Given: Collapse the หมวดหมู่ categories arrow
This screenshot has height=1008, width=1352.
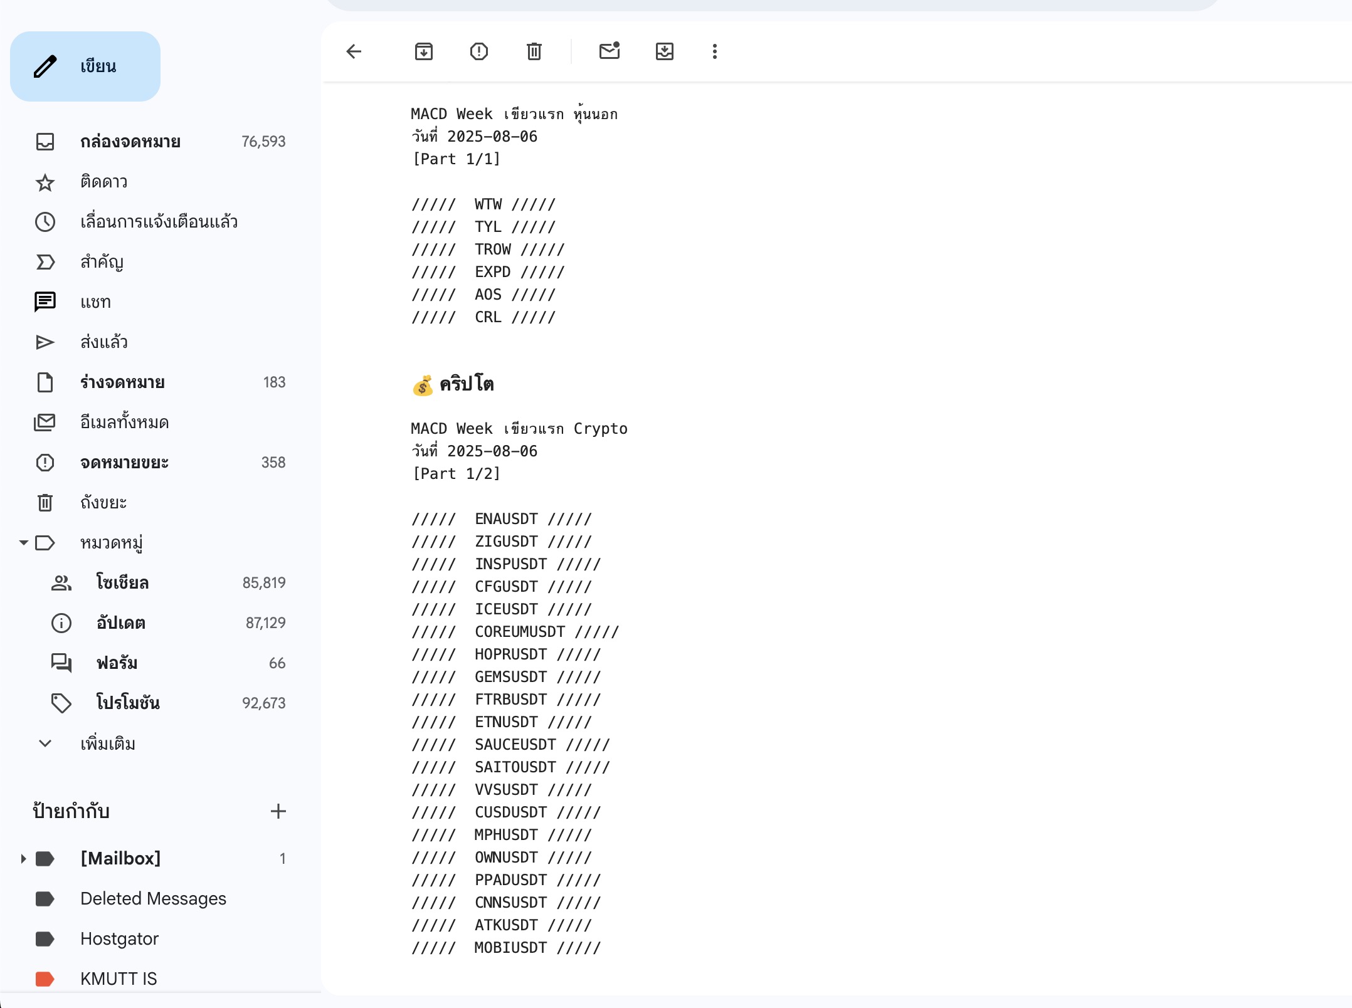Looking at the screenshot, I should [x=24, y=543].
